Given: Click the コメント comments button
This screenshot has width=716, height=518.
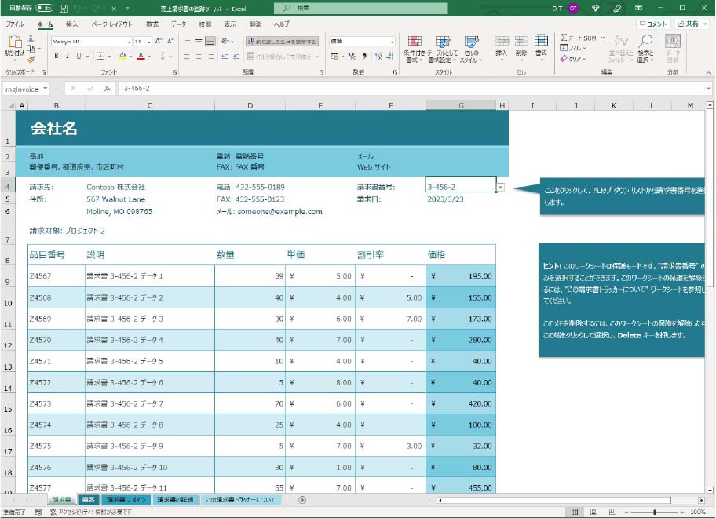Looking at the screenshot, I should tap(652, 24).
